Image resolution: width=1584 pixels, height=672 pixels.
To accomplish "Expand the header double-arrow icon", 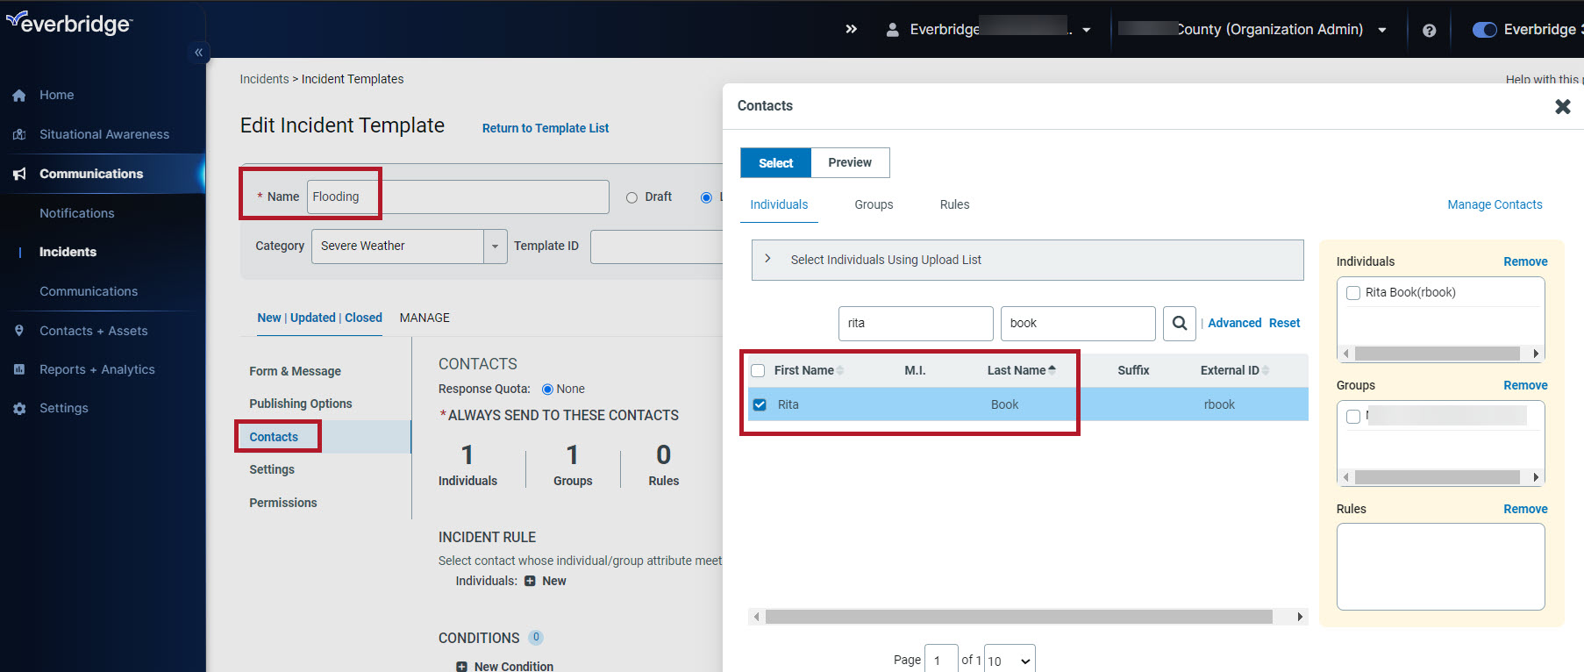I will [851, 29].
